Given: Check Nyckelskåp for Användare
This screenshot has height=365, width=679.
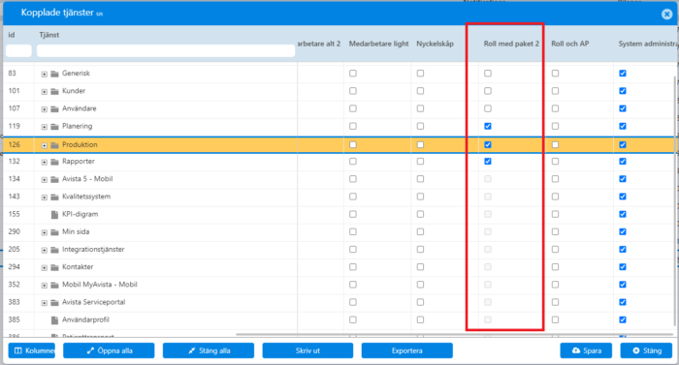Looking at the screenshot, I should (x=420, y=108).
